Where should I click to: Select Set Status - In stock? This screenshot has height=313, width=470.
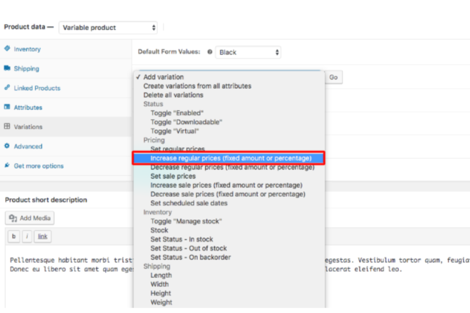tap(229, 240)
